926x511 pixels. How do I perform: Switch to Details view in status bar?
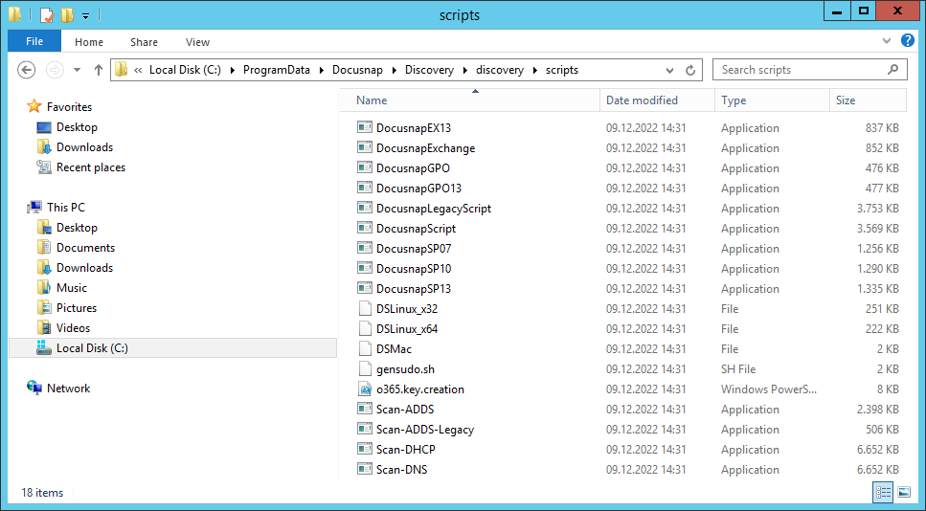[x=884, y=492]
